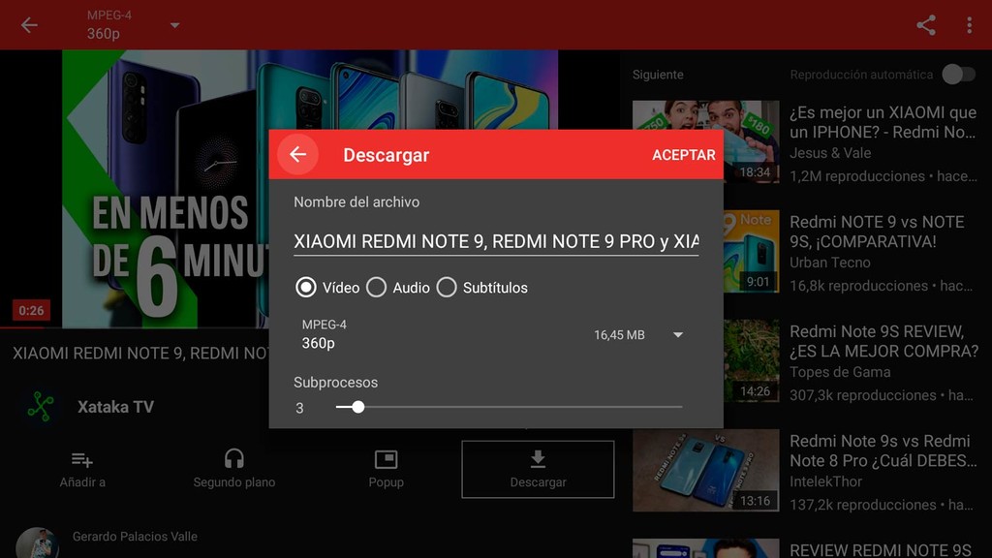Open the Xataka TV channel name
992x558 pixels.
tap(116, 407)
